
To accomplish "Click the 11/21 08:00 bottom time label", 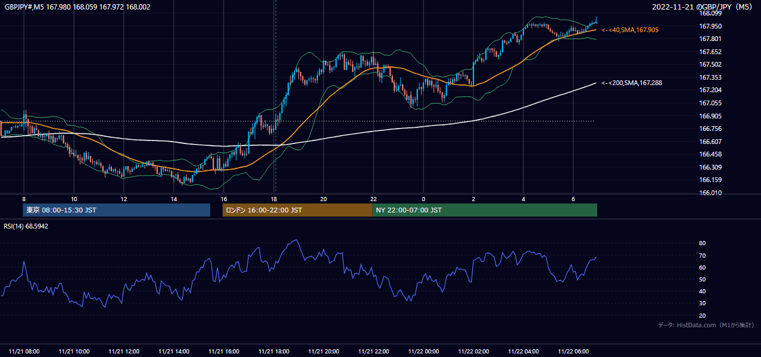I will tap(24, 351).
